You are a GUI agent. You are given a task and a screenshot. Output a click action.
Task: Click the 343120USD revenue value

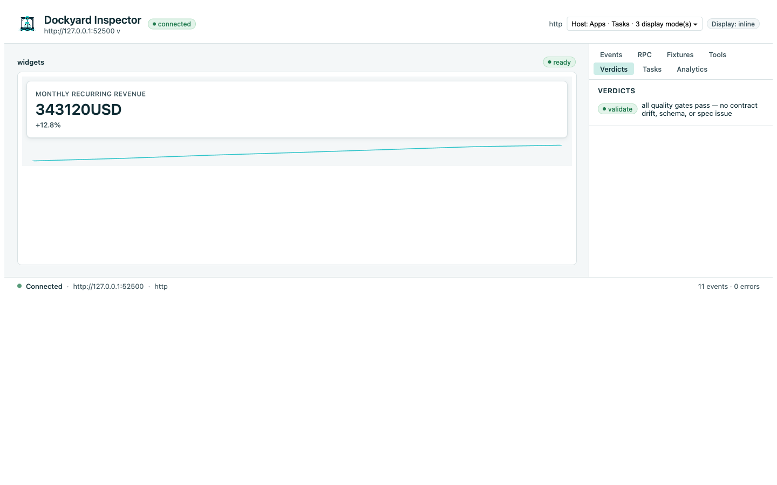[x=78, y=109]
